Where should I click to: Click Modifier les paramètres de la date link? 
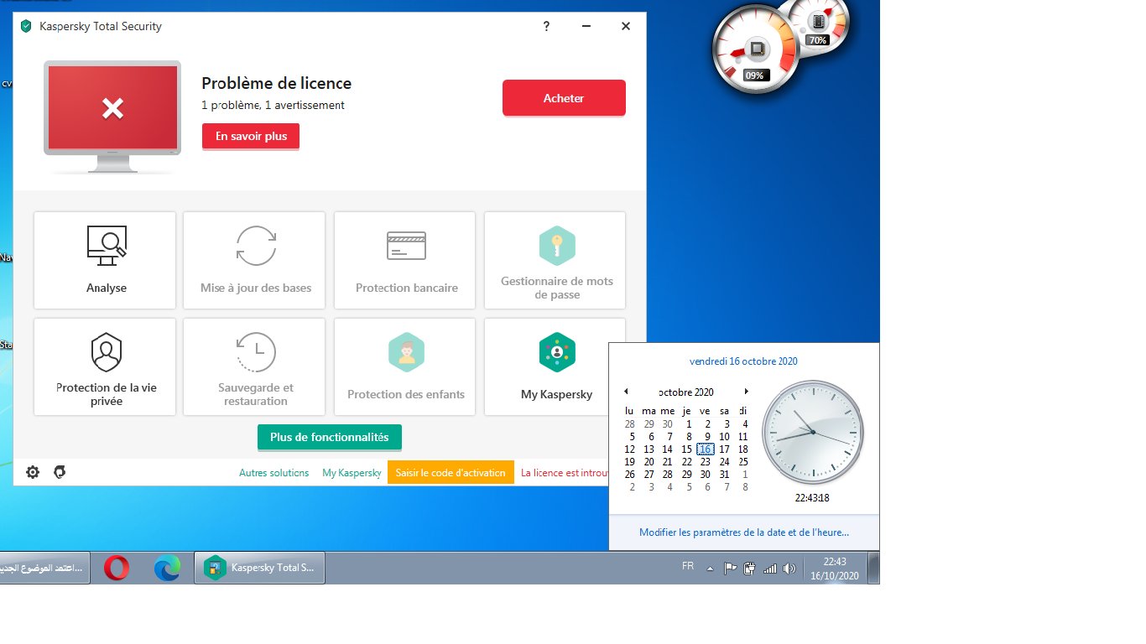pyautogui.click(x=744, y=532)
